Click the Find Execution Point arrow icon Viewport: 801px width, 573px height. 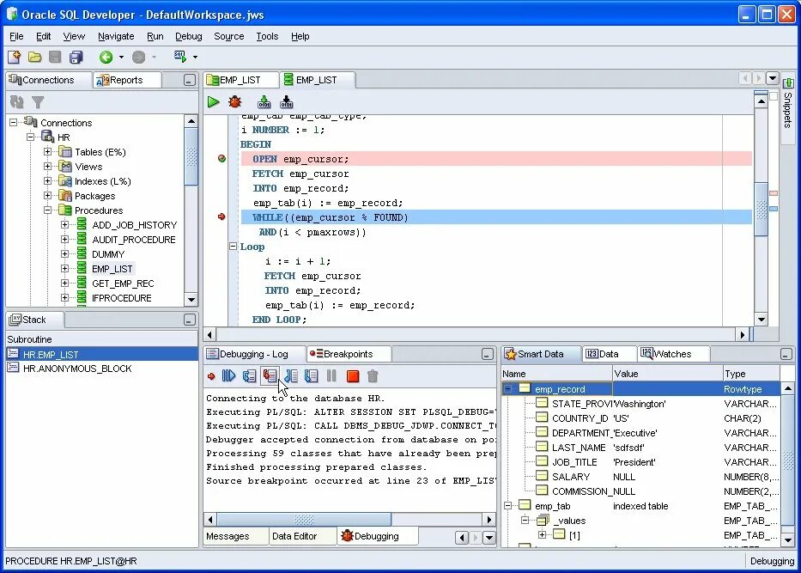pos(211,377)
